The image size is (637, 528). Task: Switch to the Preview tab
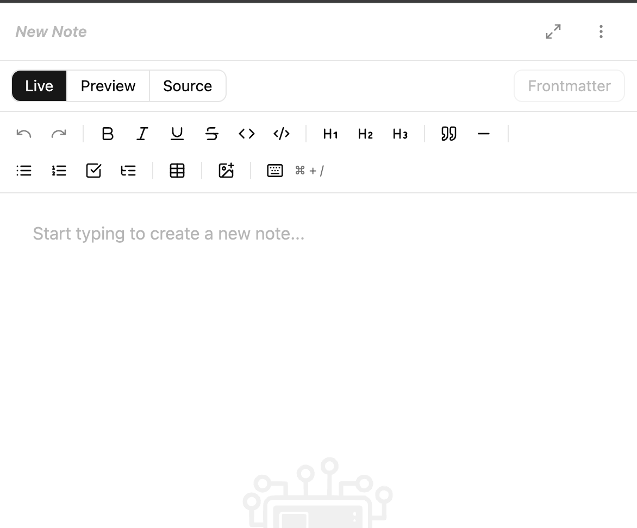coord(108,85)
